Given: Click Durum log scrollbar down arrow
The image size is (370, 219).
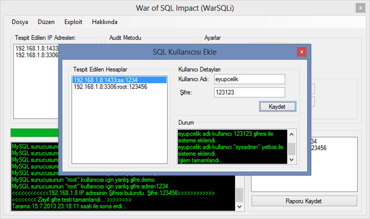Looking at the screenshot, I should point(292,160).
